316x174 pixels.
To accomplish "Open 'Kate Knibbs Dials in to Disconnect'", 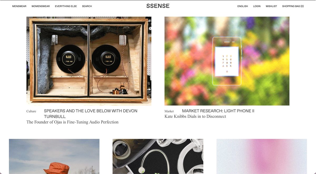I will coord(195,117).
